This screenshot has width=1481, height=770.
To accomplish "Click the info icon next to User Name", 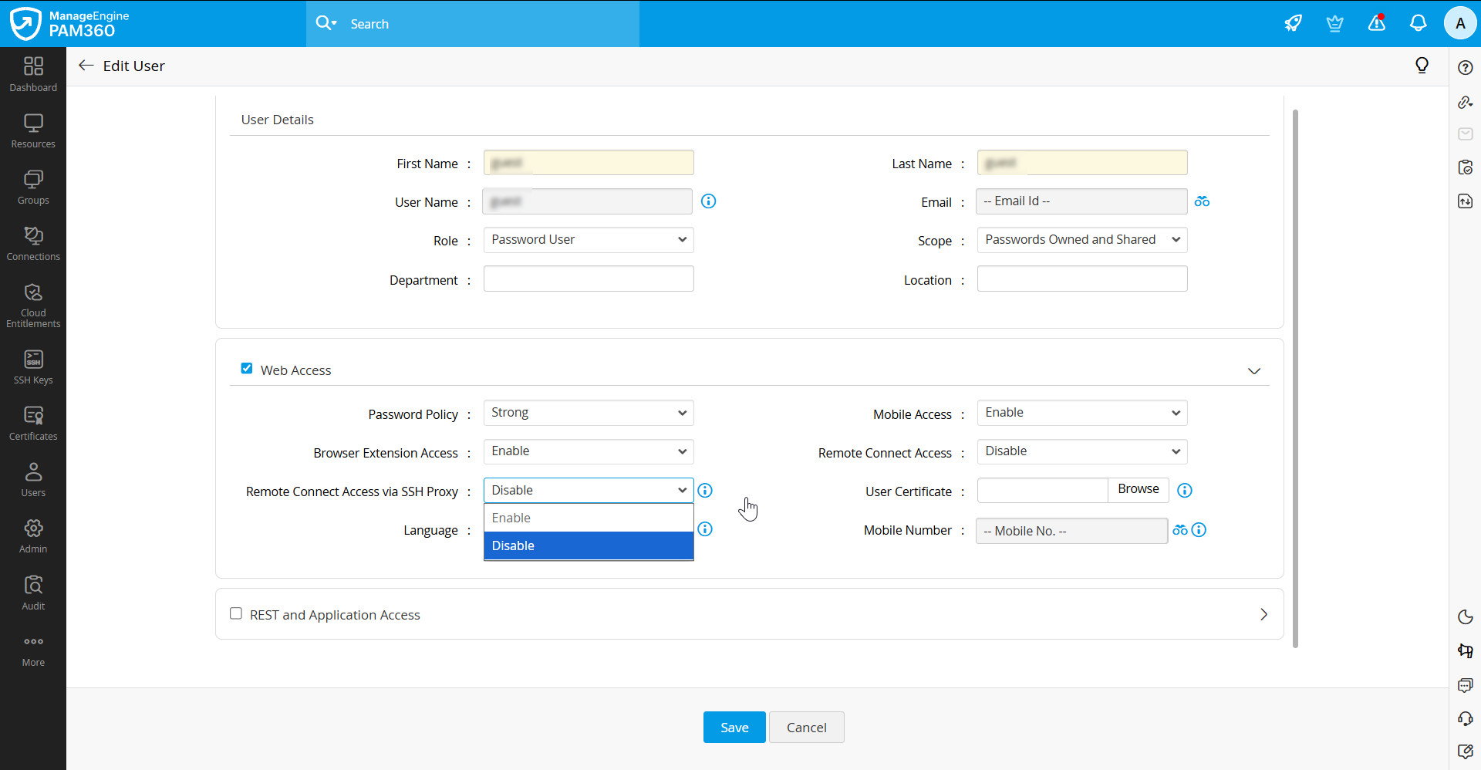I will coord(708,201).
